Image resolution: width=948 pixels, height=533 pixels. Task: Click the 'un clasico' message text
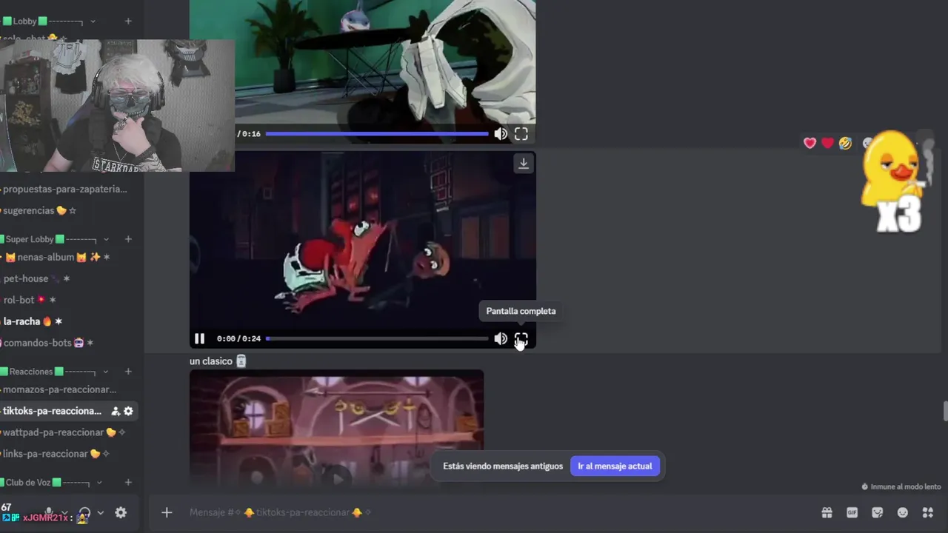(x=211, y=361)
